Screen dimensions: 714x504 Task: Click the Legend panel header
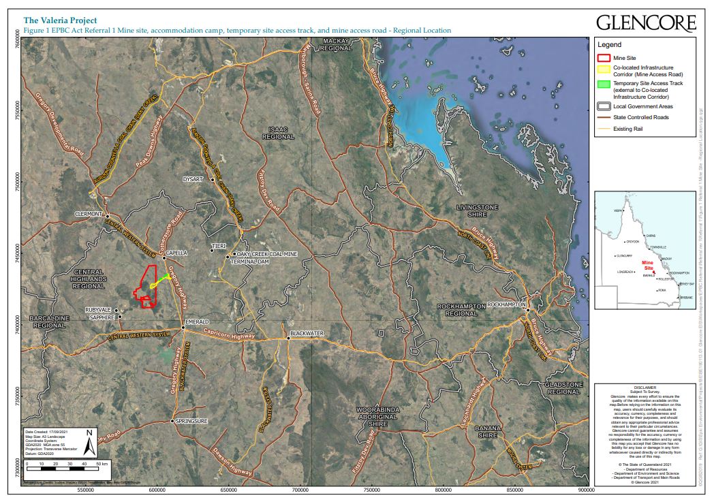(610, 46)
